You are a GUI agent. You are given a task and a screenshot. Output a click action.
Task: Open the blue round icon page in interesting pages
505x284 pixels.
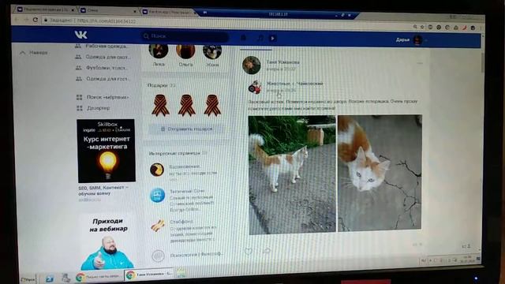[x=158, y=195]
